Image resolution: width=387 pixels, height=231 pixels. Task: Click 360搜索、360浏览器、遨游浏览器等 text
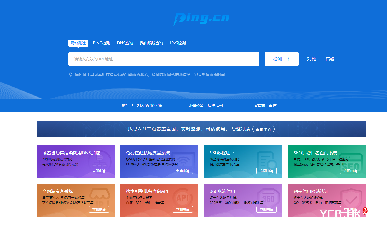(x=237, y=203)
